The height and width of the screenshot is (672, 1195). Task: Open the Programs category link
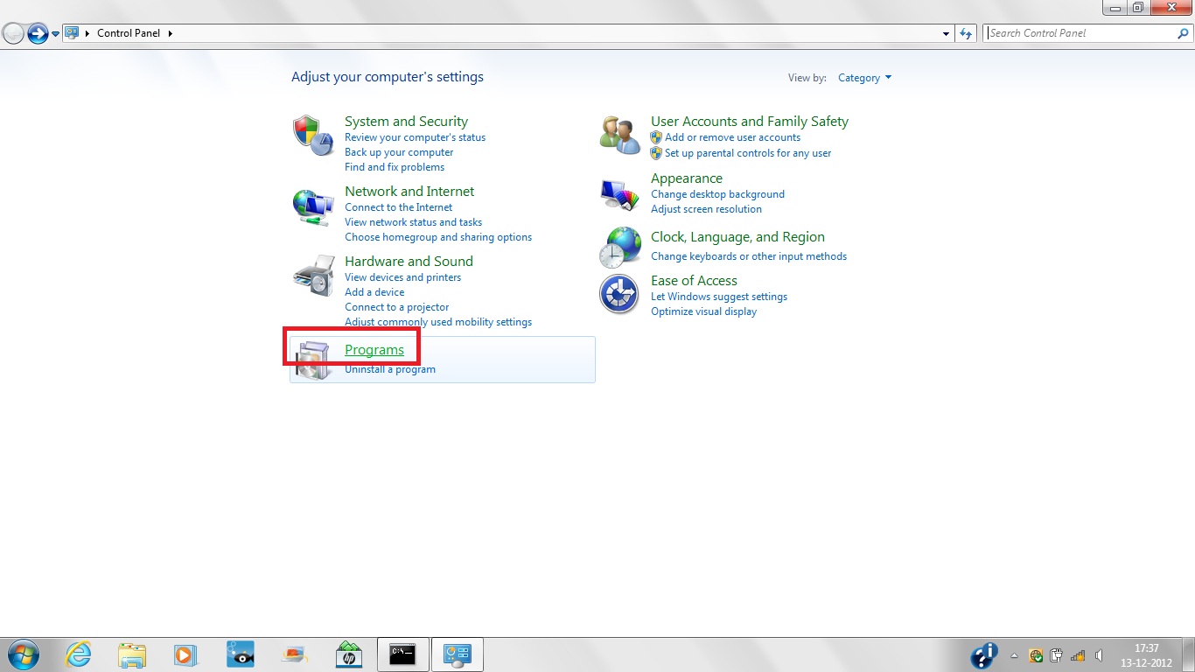374,350
